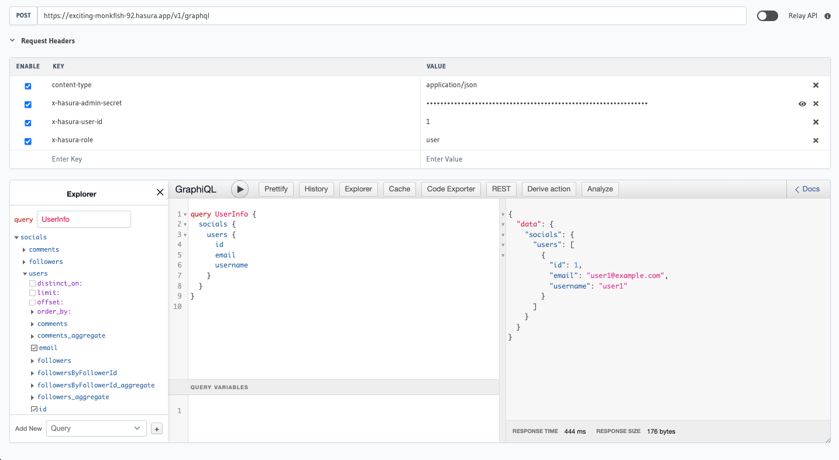Remove the content-type header
Viewport: 839px width, 460px height.
(x=816, y=85)
